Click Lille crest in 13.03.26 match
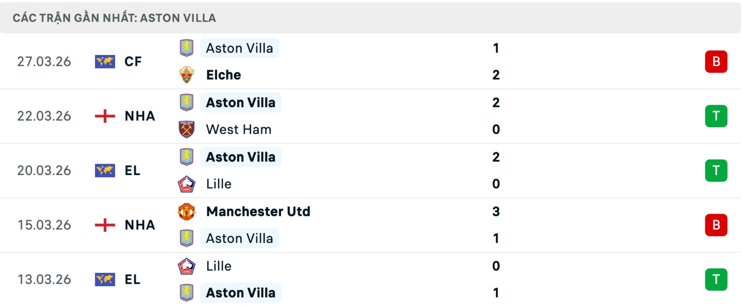 tap(187, 266)
